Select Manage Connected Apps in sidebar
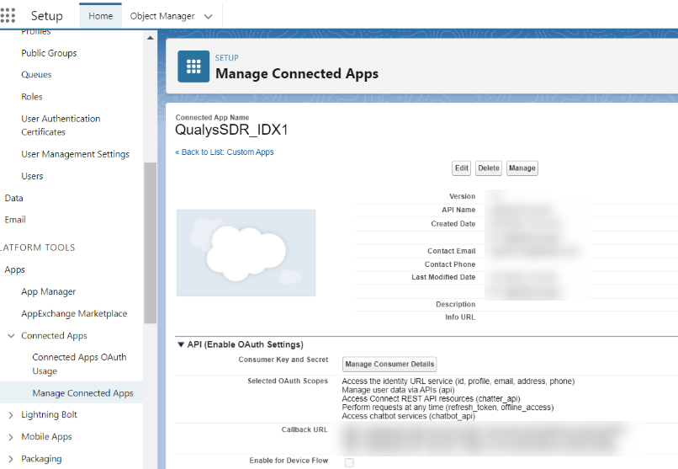This screenshot has width=678, height=469. 82,393
